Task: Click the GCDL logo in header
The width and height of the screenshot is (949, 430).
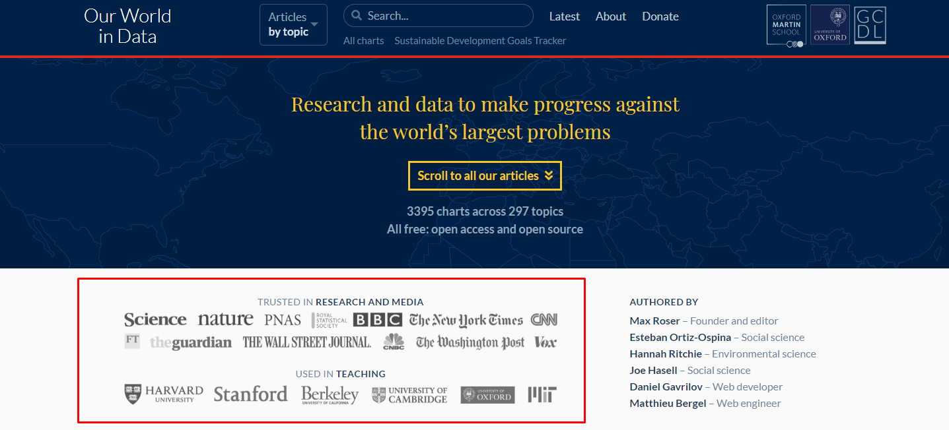Action: 870,26
